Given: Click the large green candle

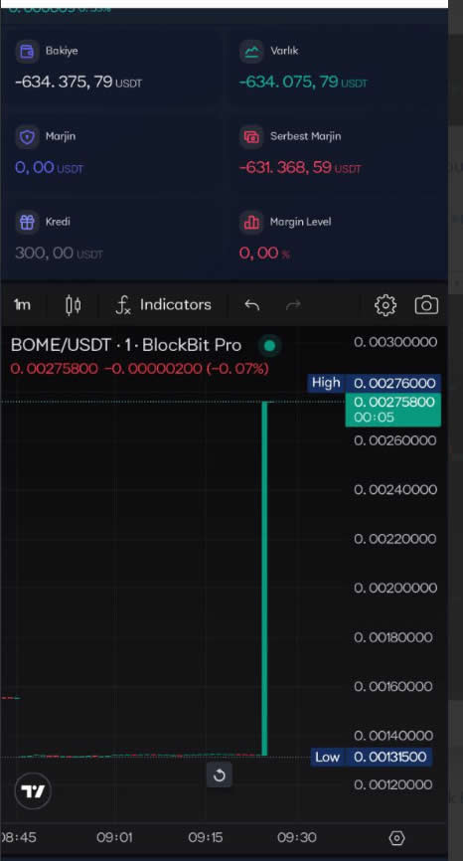Looking at the screenshot, I should pyautogui.click(x=264, y=579).
